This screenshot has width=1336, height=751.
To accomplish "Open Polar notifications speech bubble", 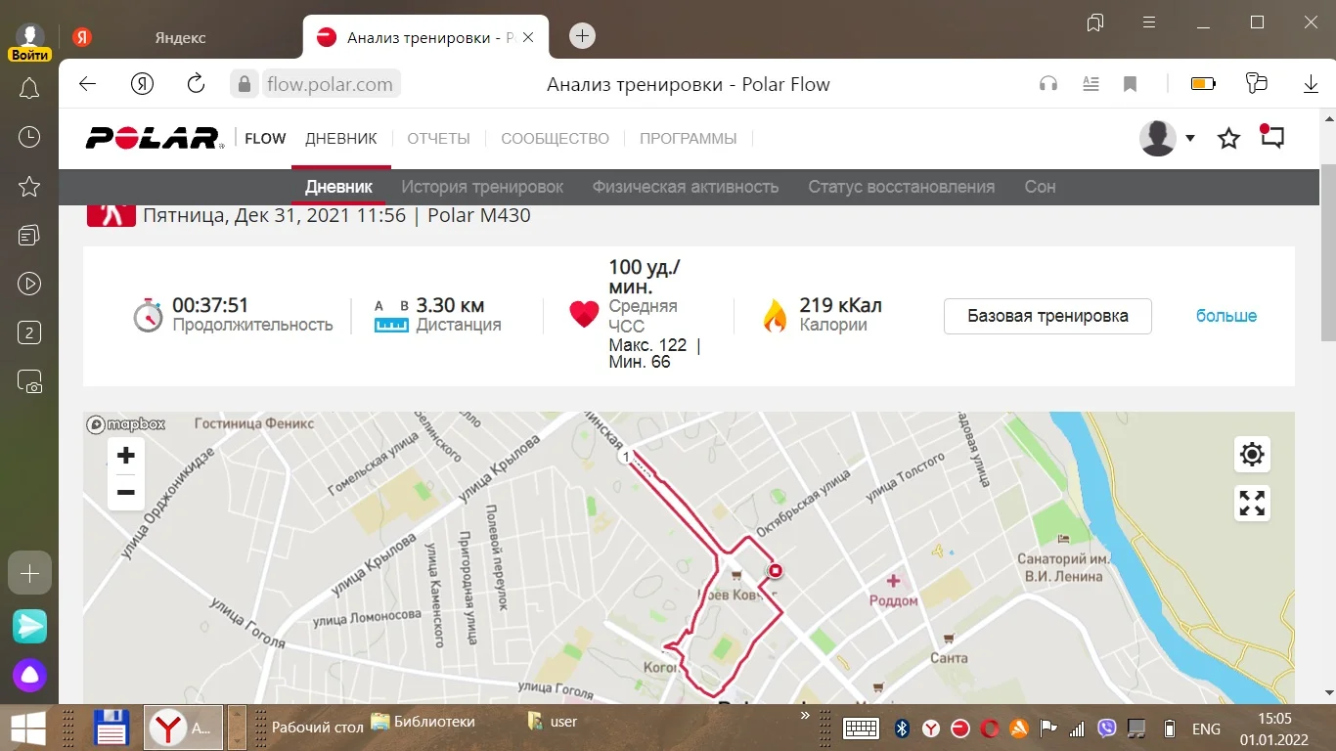I will [1271, 137].
